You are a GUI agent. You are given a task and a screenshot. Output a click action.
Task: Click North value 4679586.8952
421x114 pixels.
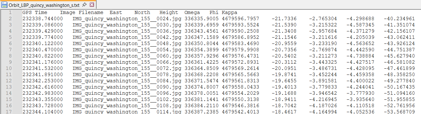click(x=240, y=37)
